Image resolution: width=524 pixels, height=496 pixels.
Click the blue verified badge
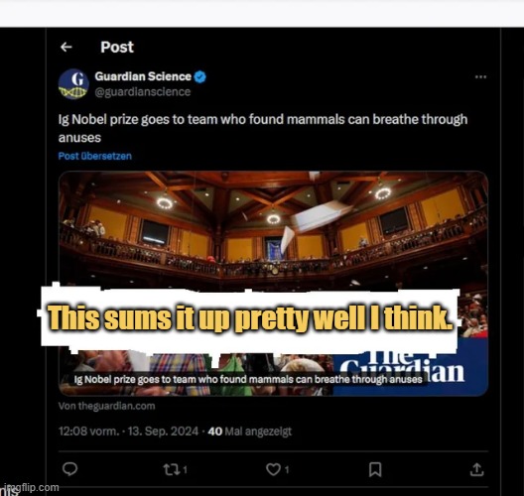click(200, 76)
